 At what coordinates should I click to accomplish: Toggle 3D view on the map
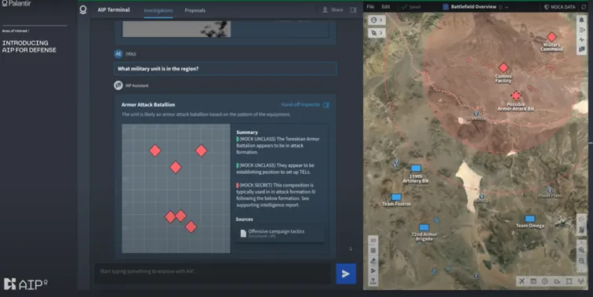click(x=373, y=241)
